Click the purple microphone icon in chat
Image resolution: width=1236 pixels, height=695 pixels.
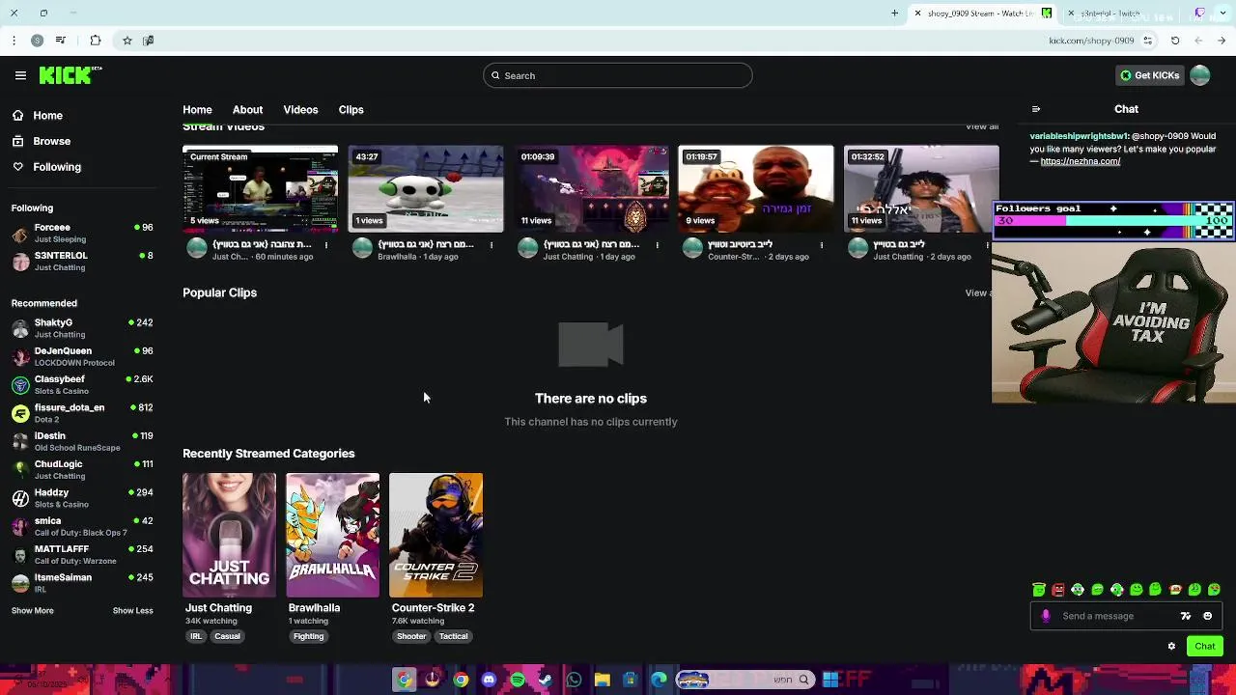tap(1046, 616)
